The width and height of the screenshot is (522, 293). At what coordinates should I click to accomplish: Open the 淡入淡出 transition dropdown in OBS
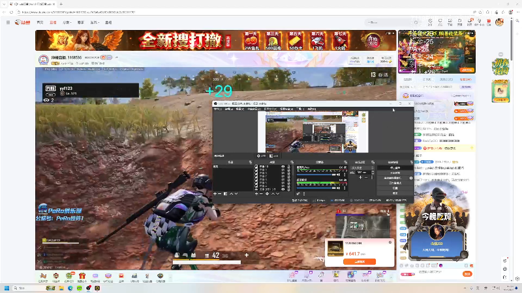361,168
